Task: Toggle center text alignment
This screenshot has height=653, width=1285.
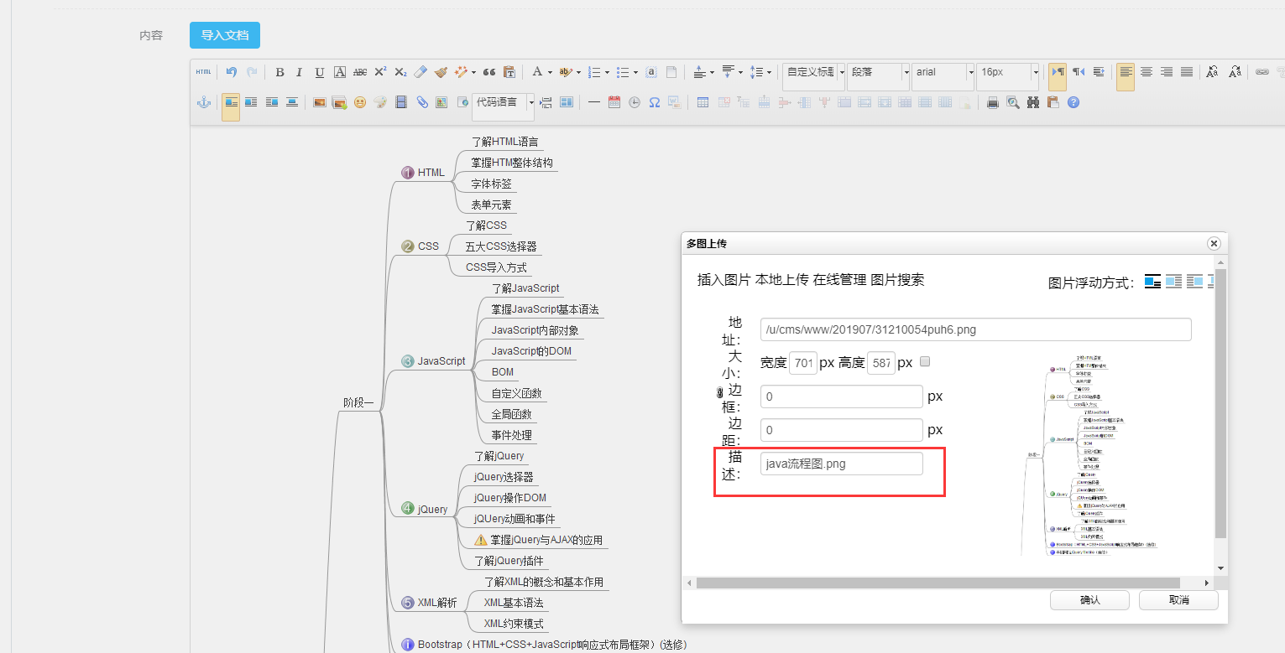Action: coord(1146,73)
